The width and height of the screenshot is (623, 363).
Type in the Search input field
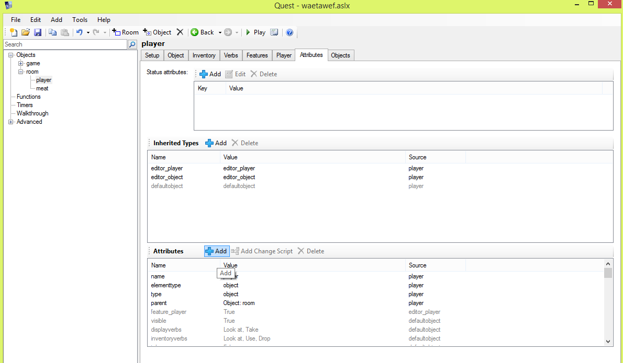(x=65, y=45)
